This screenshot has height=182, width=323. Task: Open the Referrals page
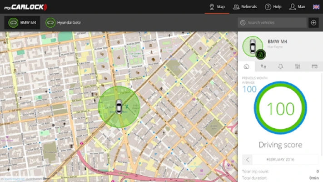pyautogui.click(x=245, y=7)
